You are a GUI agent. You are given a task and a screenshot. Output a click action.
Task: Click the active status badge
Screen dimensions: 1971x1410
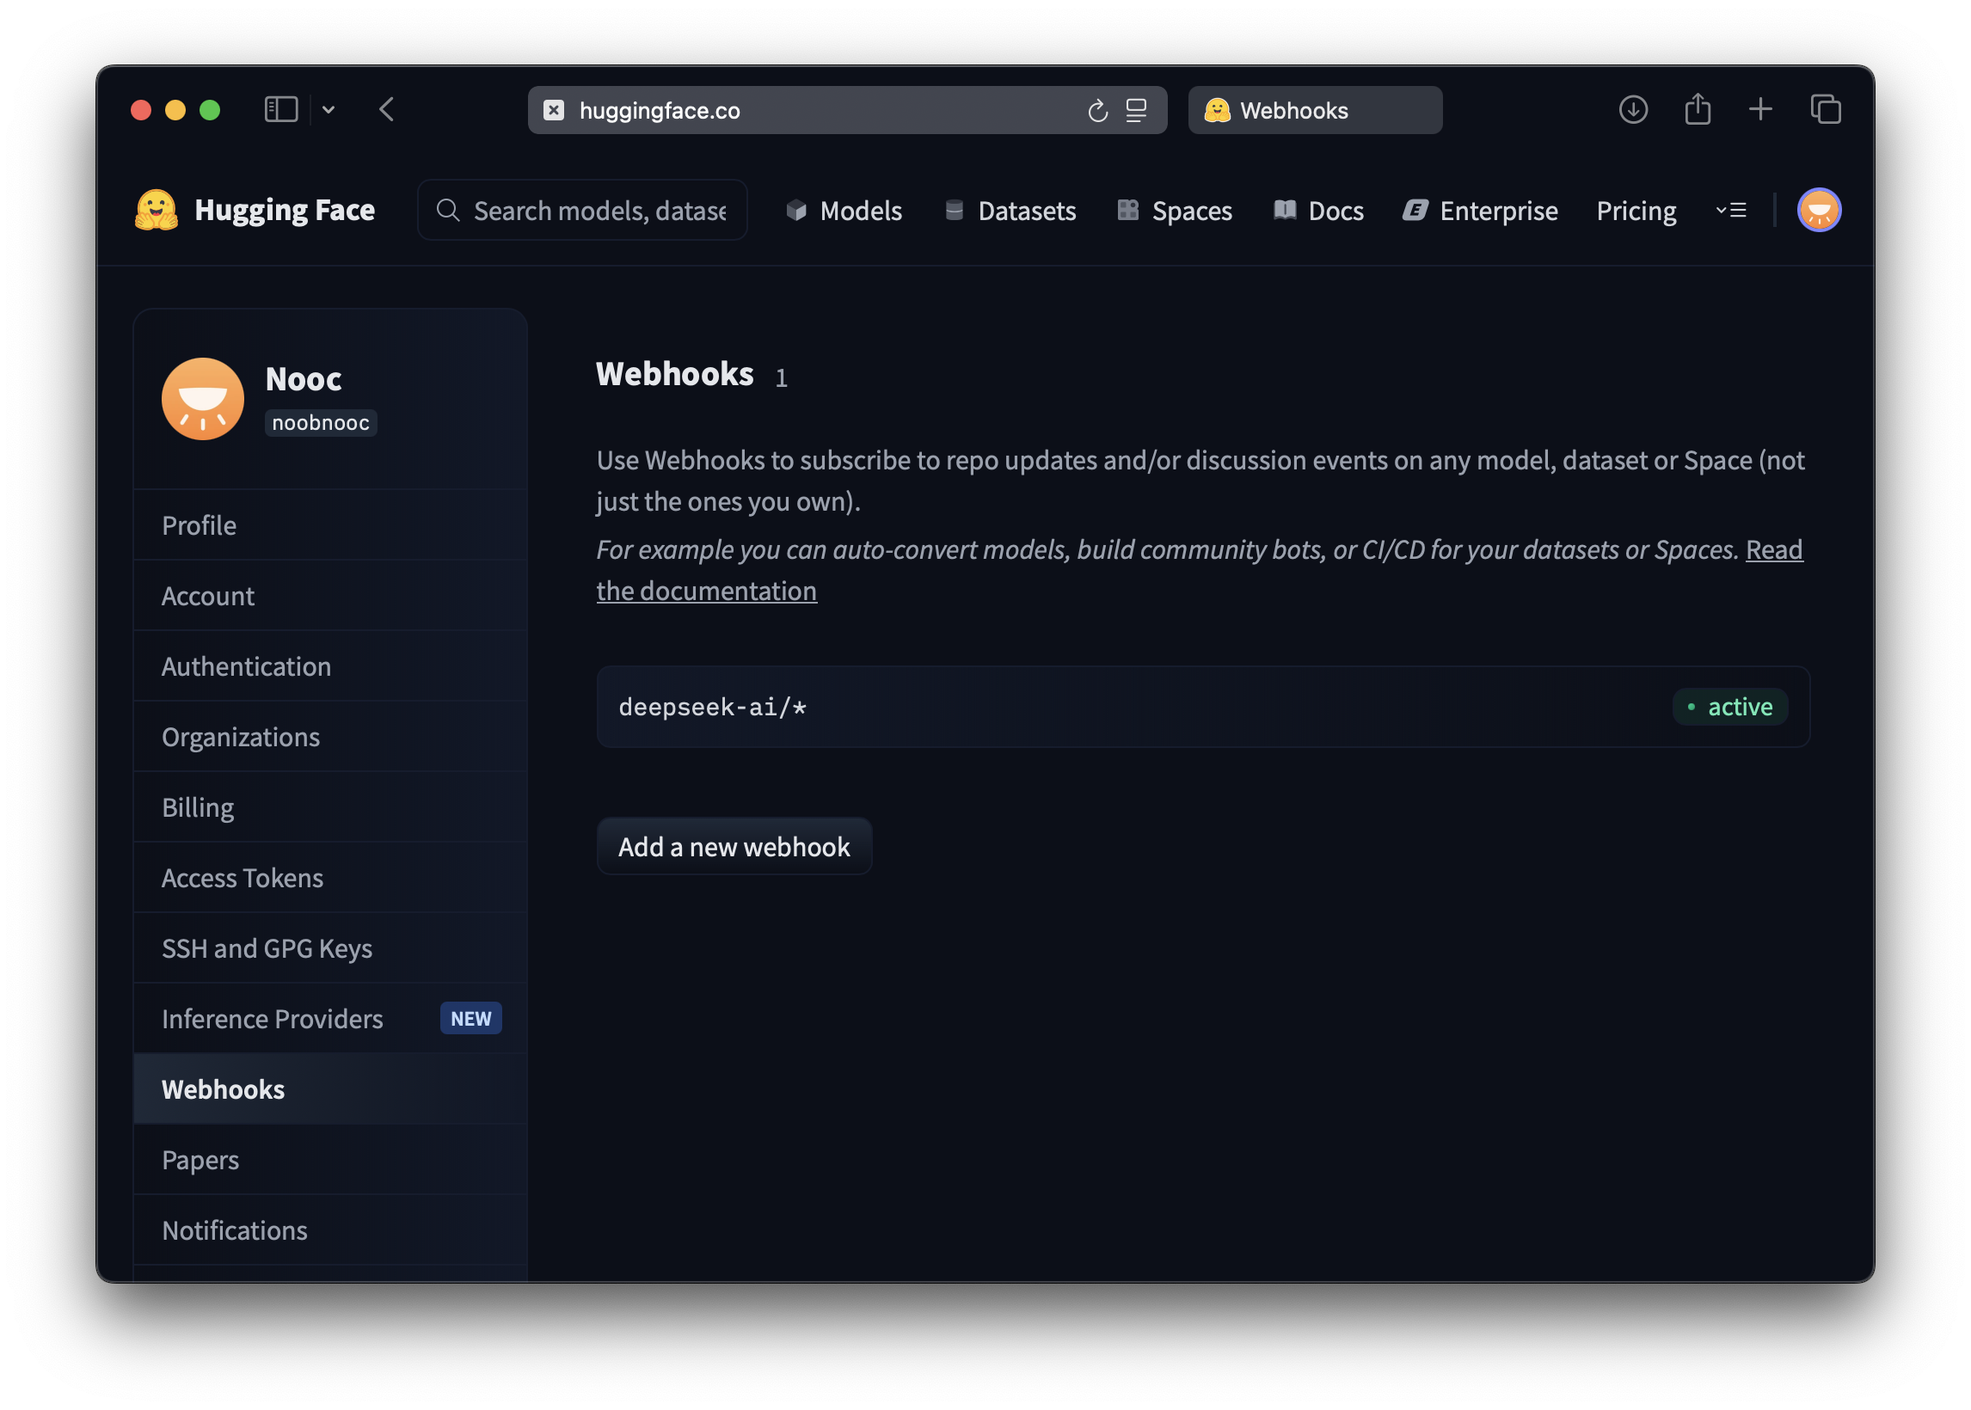click(1728, 707)
